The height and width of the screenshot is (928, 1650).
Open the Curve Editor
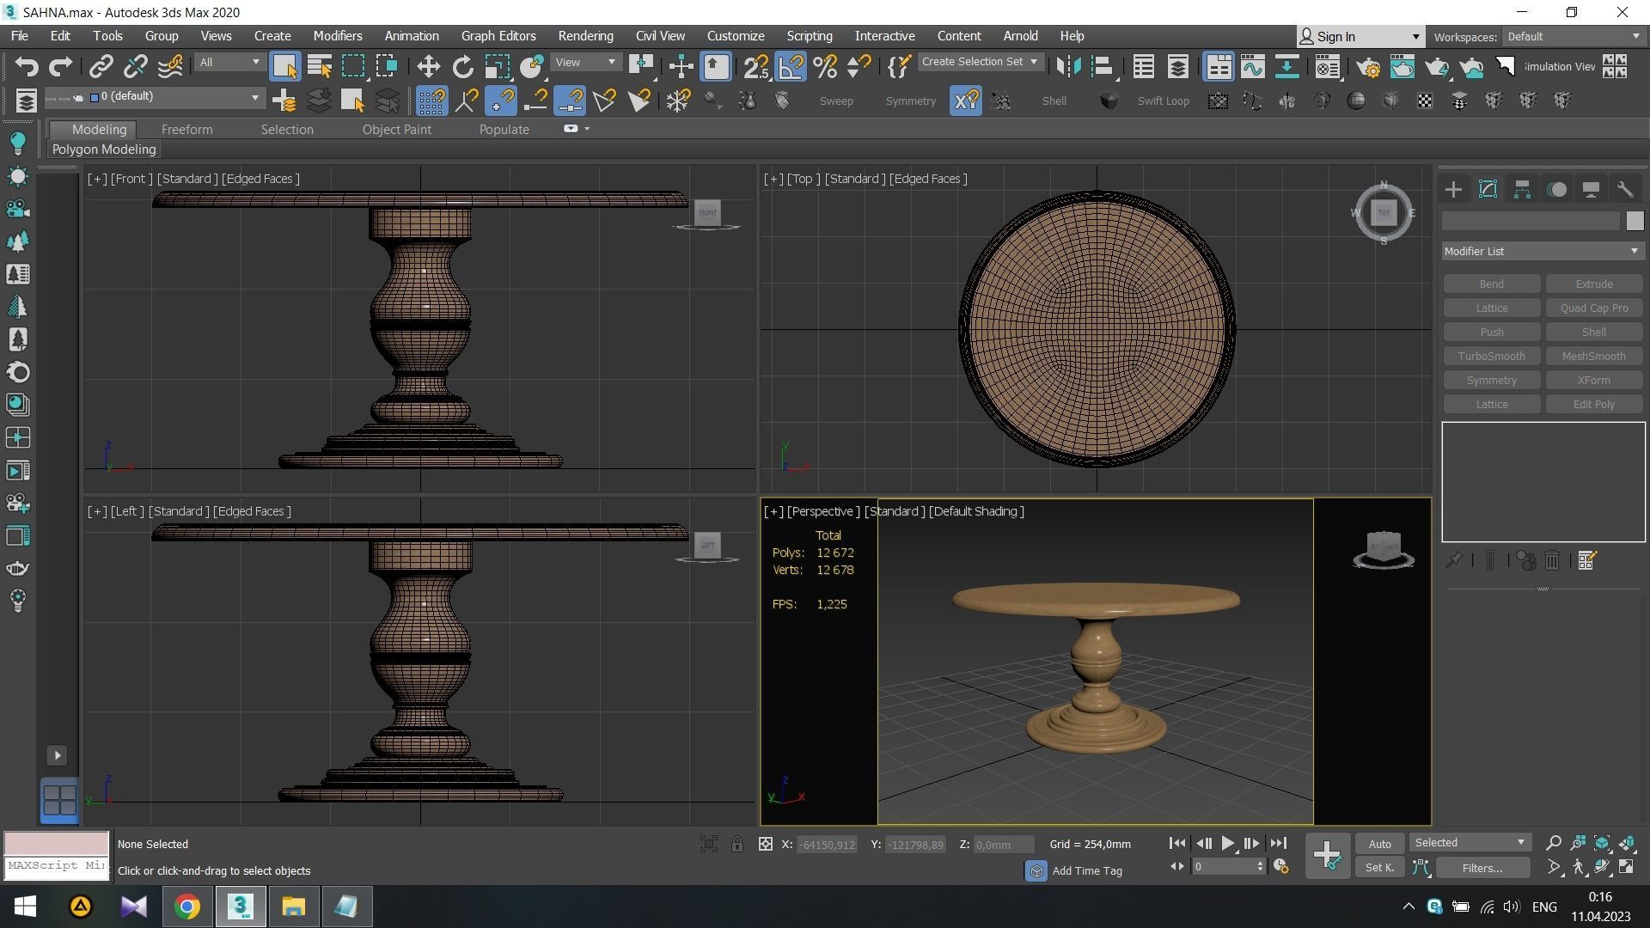point(1252,67)
